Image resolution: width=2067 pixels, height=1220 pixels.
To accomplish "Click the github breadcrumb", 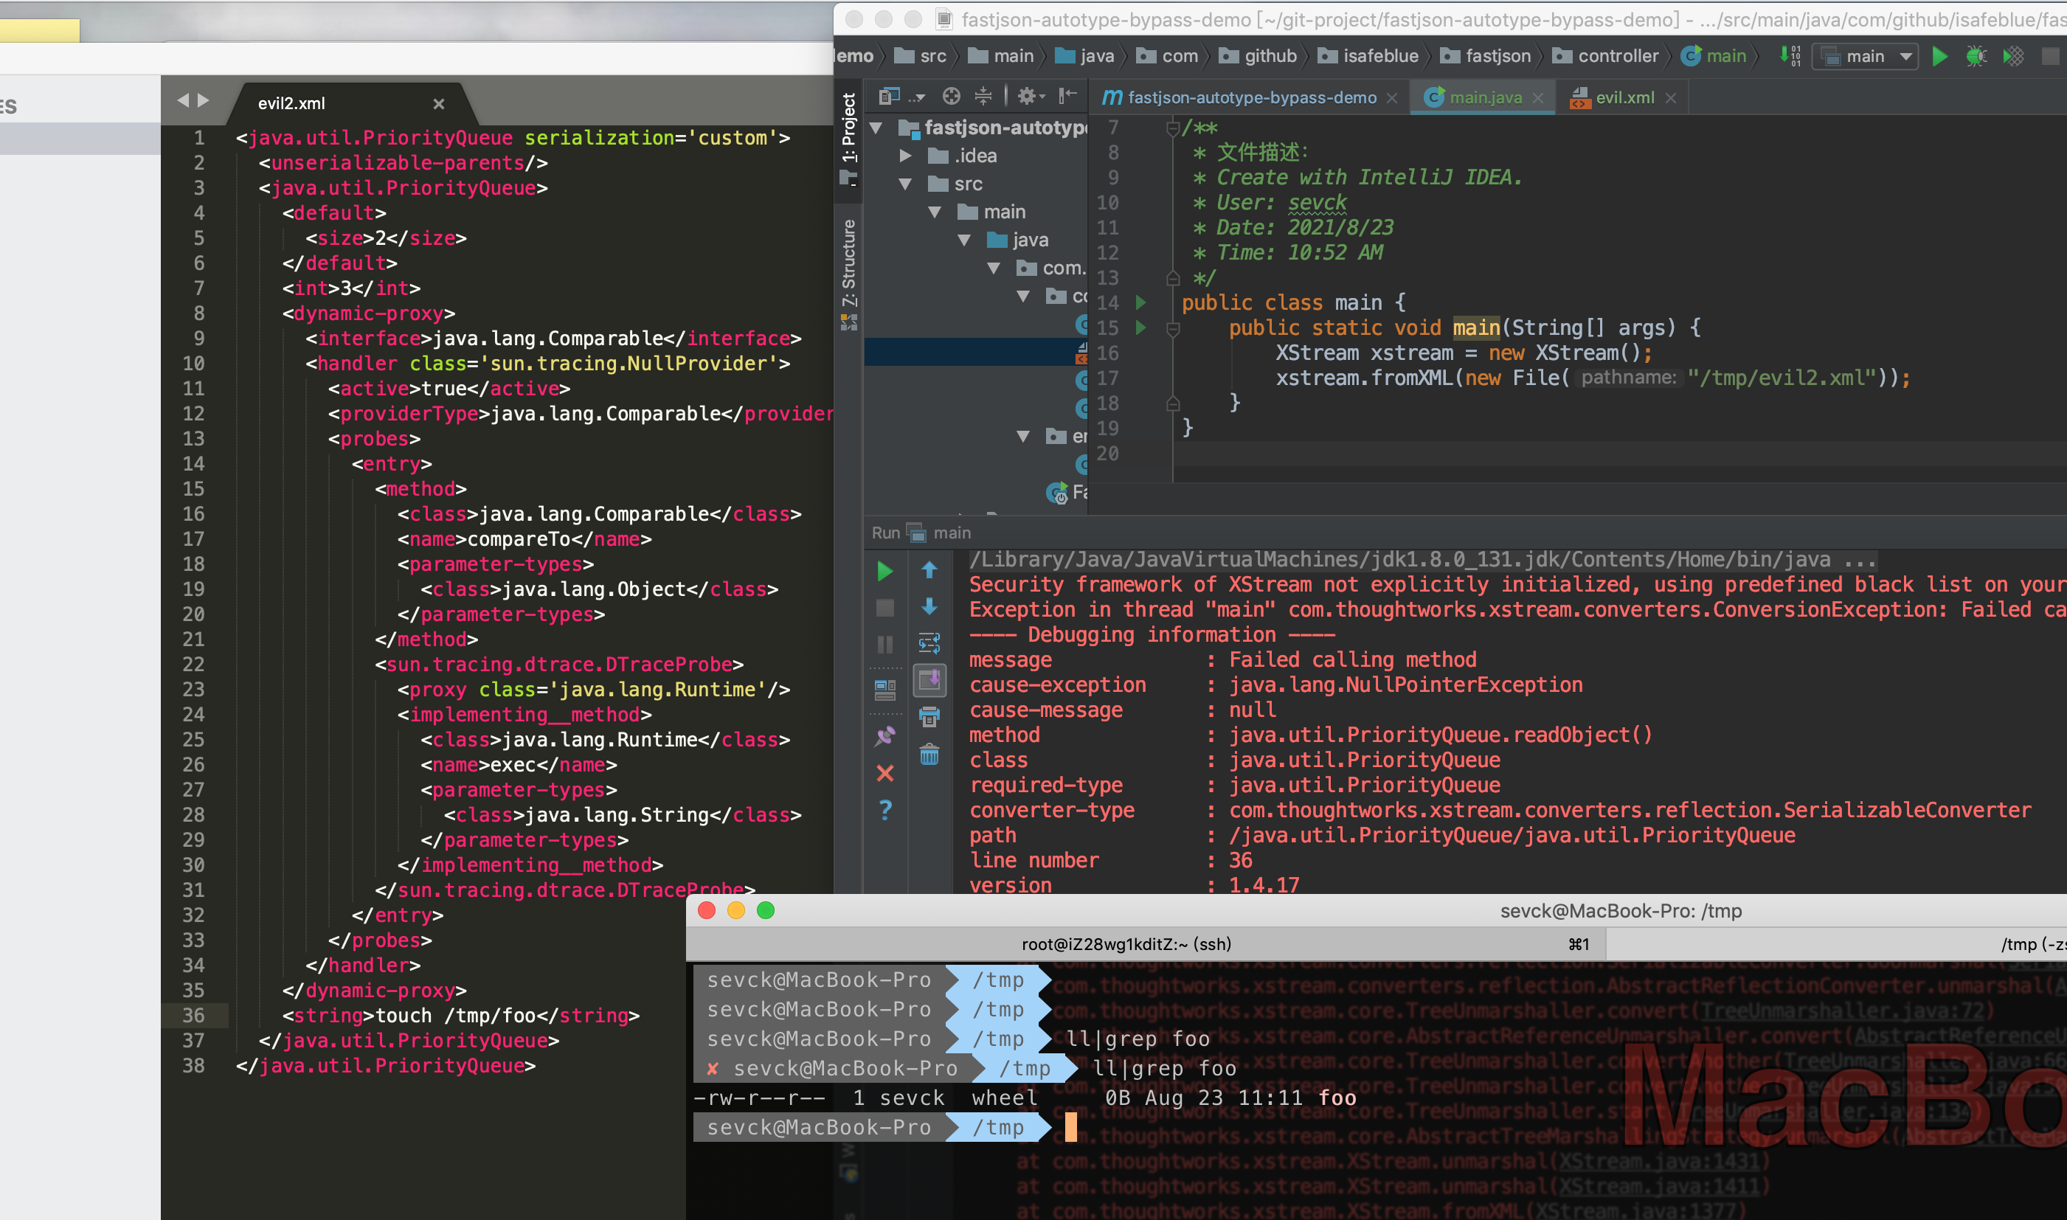I will tap(1258, 56).
